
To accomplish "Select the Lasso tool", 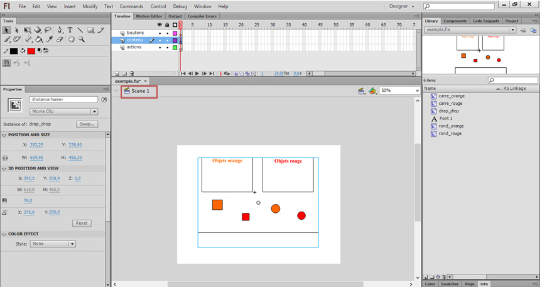I will pos(48,30).
